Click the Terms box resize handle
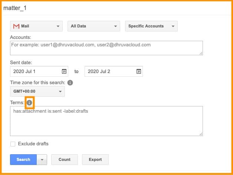This screenshot has height=175, width=233. [201, 133]
